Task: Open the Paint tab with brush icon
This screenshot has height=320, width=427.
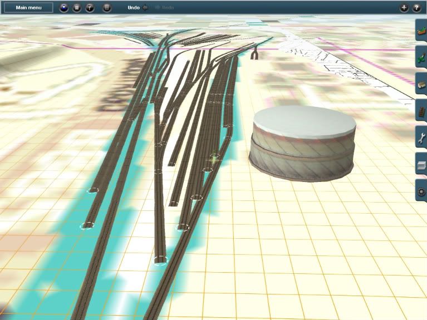Action: (x=421, y=57)
